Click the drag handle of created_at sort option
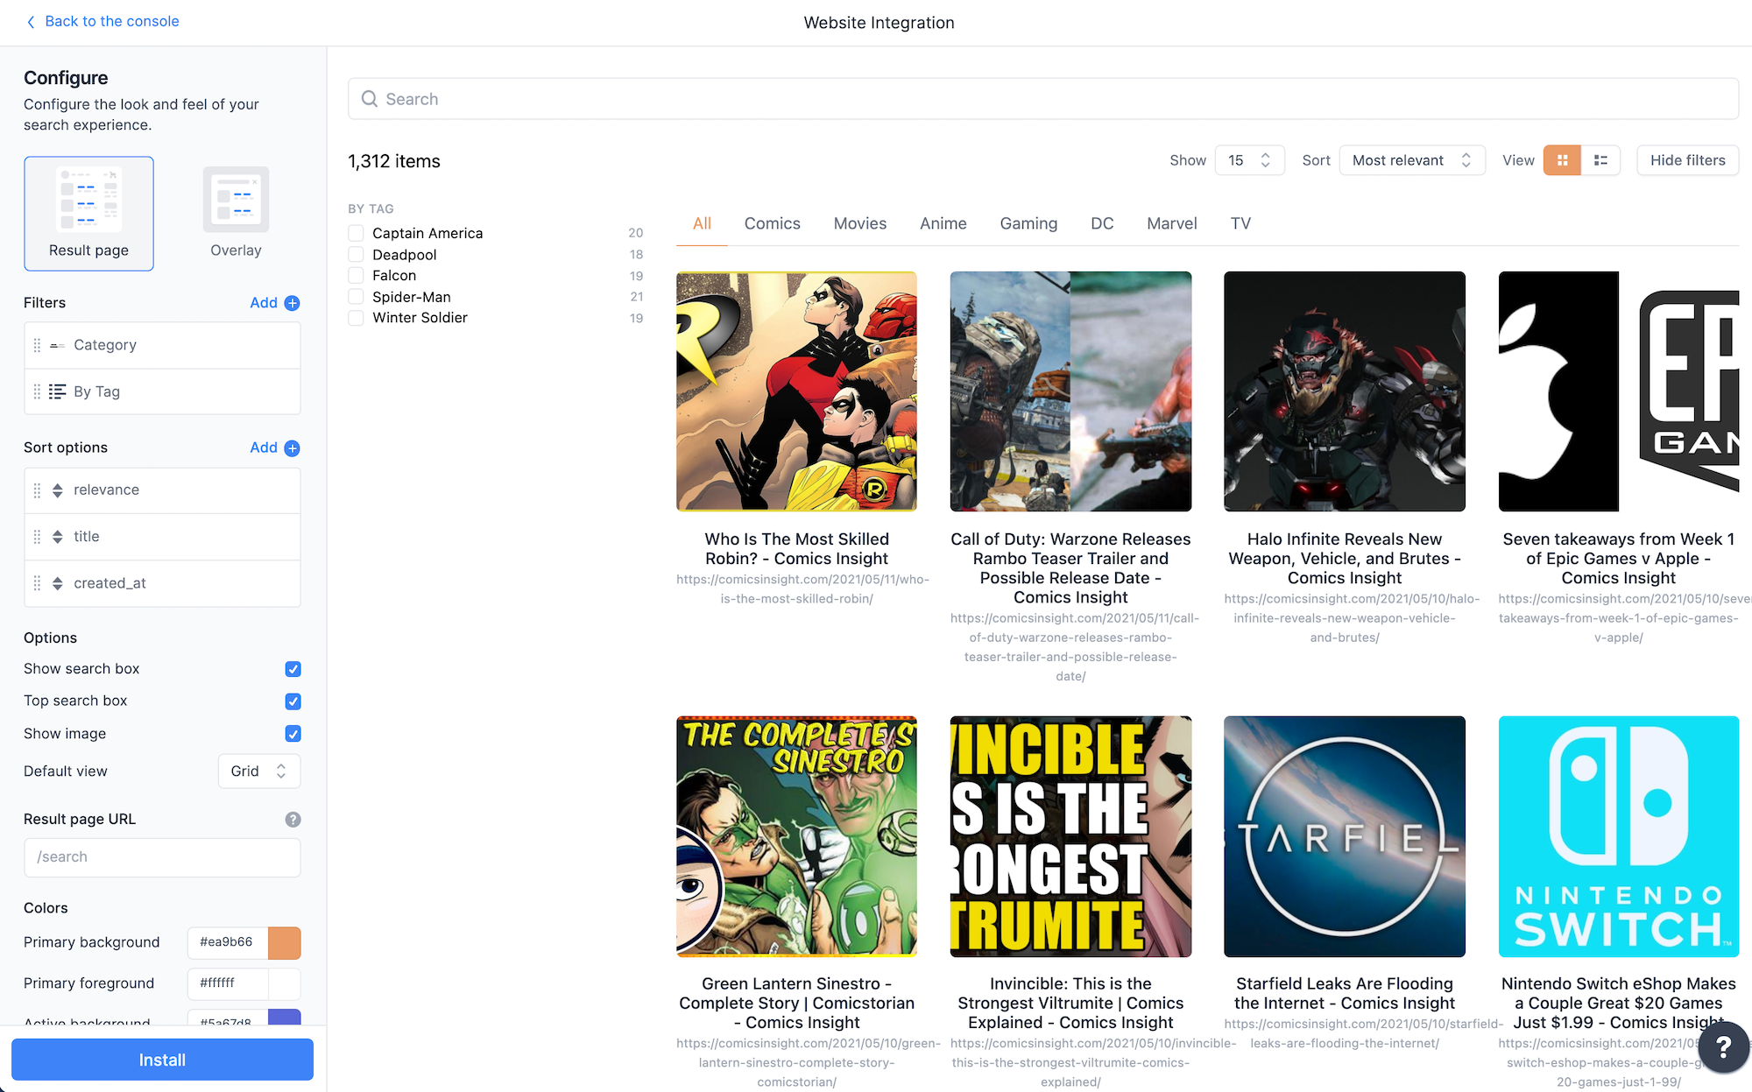This screenshot has width=1752, height=1092. (37, 583)
